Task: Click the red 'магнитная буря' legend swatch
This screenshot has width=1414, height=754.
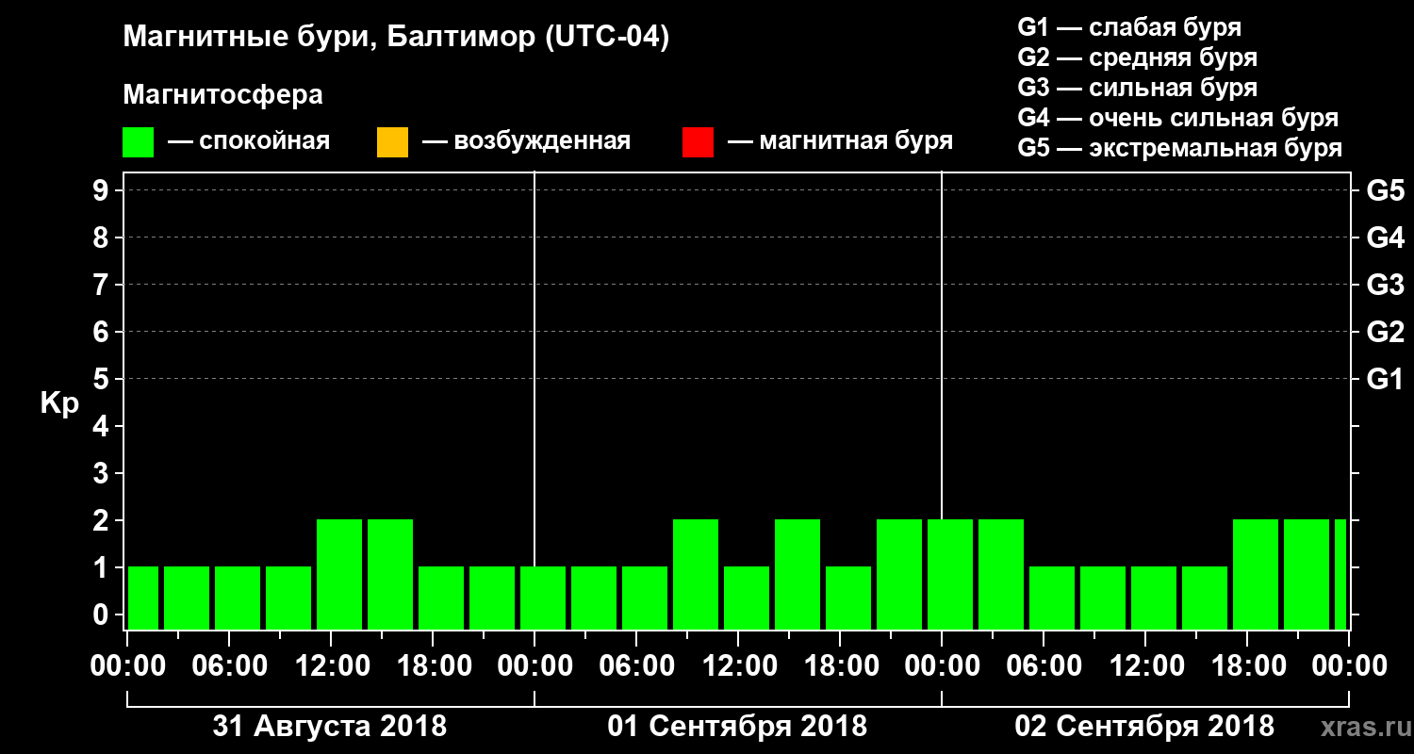Action: (698, 141)
